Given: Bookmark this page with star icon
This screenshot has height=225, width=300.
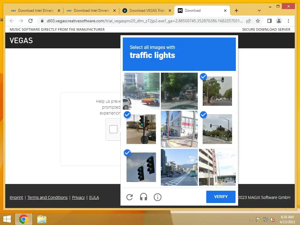Looking at the screenshot, I should click(x=258, y=21).
